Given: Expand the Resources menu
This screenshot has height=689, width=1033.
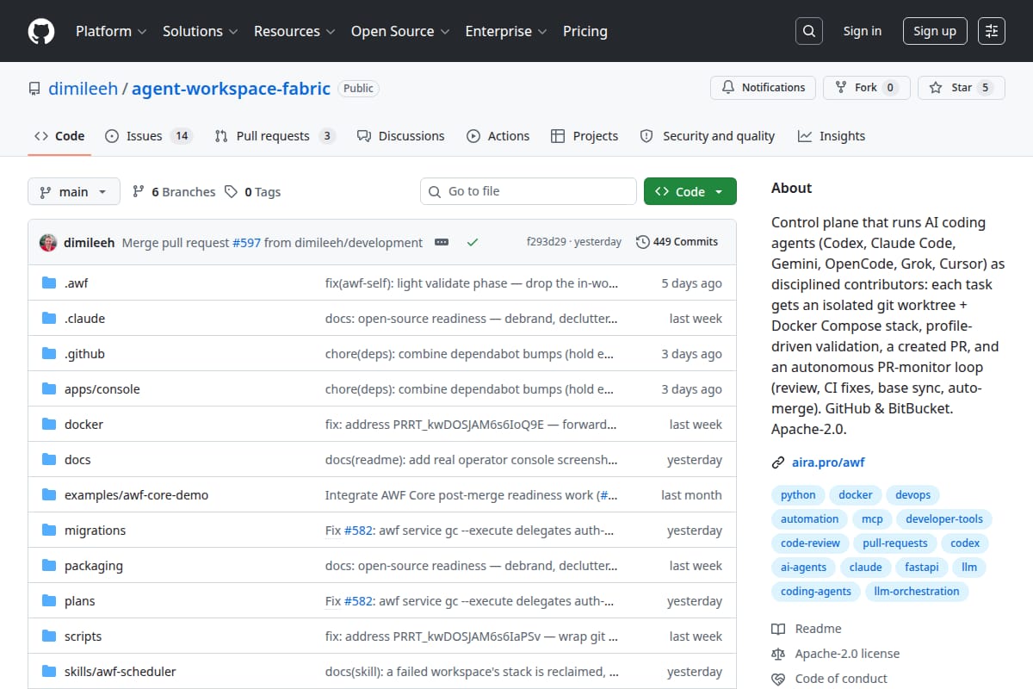Looking at the screenshot, I should (294, 31).
